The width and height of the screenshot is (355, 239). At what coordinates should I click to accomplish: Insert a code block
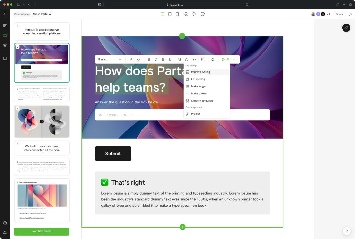pos(194,59)
